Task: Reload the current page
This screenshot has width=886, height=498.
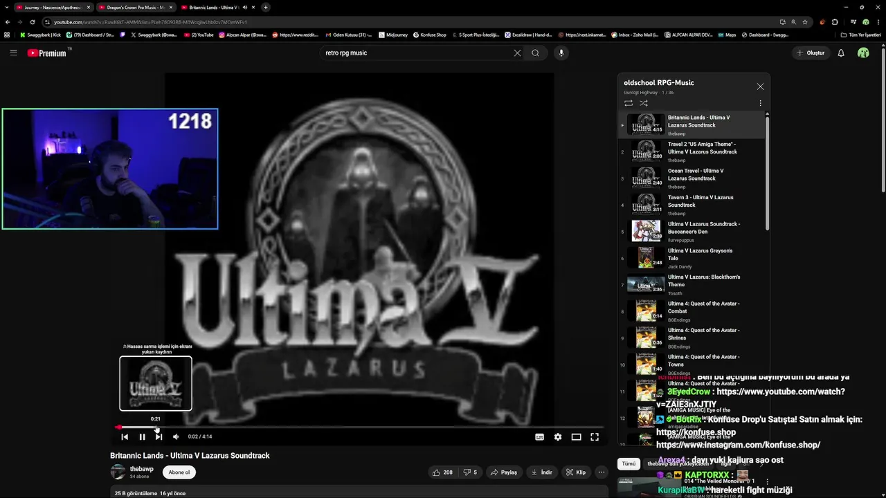Action: (x=32, y=22)
